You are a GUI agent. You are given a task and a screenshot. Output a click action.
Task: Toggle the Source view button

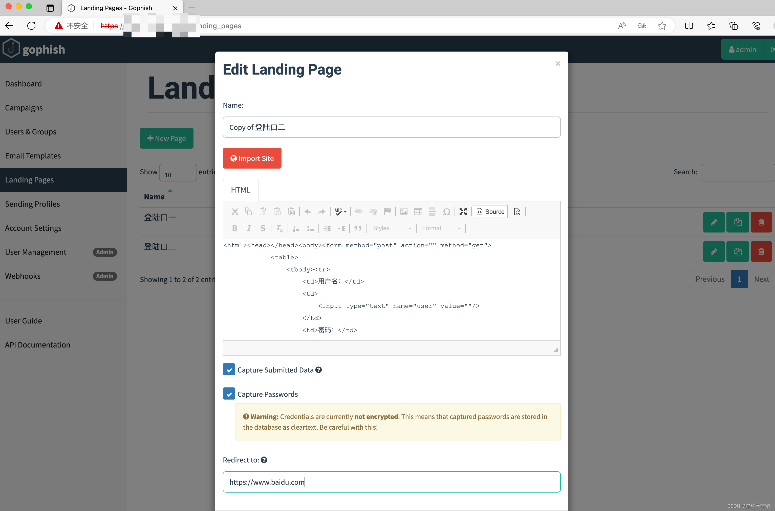coord(490,212)
